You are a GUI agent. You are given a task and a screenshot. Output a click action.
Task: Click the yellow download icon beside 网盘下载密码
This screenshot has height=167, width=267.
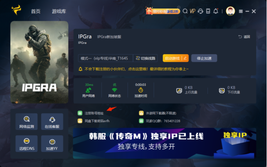[x=80, y=121]
